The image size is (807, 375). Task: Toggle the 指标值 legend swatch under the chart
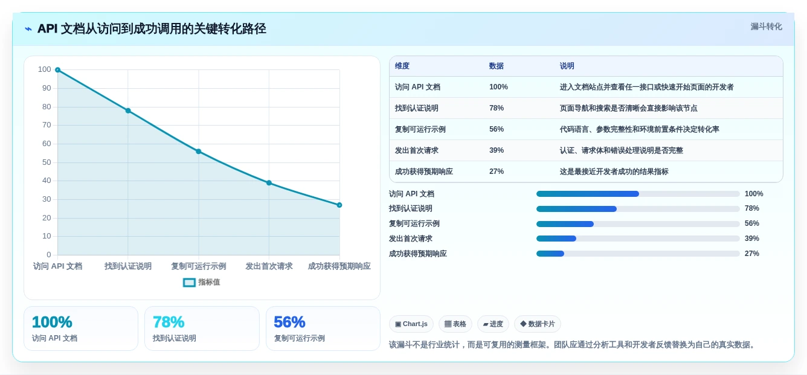point(189,282)
